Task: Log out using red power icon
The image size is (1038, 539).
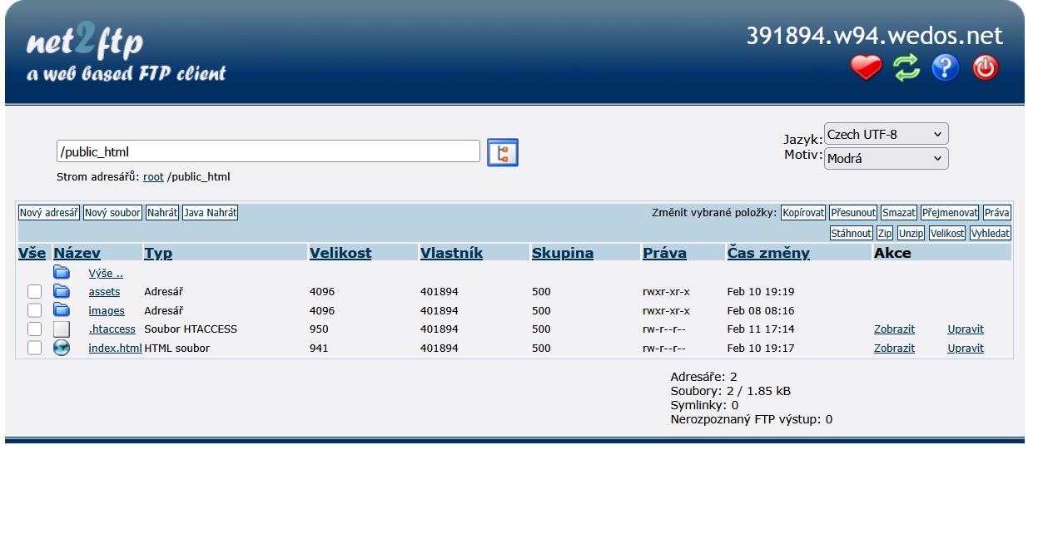Action: tap(986, 68)
